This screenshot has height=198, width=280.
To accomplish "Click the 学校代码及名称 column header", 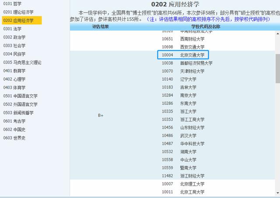I will coord(206,27).
